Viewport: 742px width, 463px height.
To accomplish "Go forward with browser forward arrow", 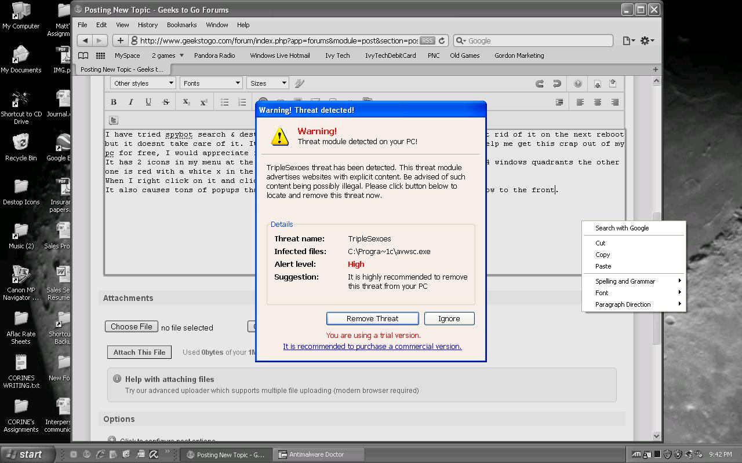I will click(x=99, y=41).
